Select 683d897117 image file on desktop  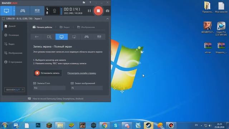click(208, 27)
